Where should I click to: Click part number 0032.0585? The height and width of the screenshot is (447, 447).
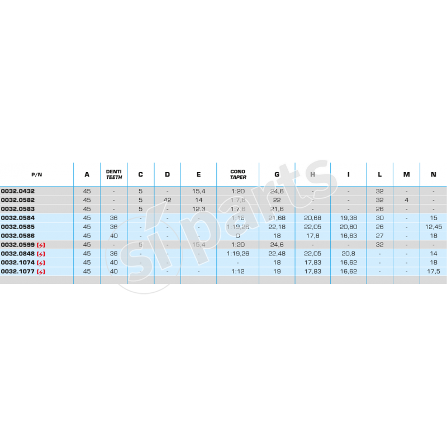click(x=17, y=227)
